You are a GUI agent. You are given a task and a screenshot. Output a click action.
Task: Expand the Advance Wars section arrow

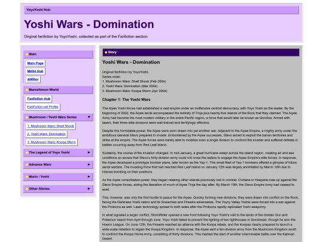89,164
